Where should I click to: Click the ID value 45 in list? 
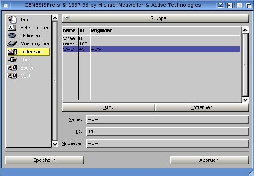coord(82,49)
